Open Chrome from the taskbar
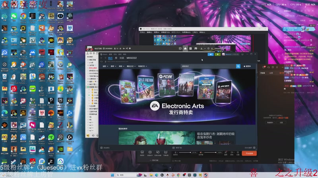 178,175
